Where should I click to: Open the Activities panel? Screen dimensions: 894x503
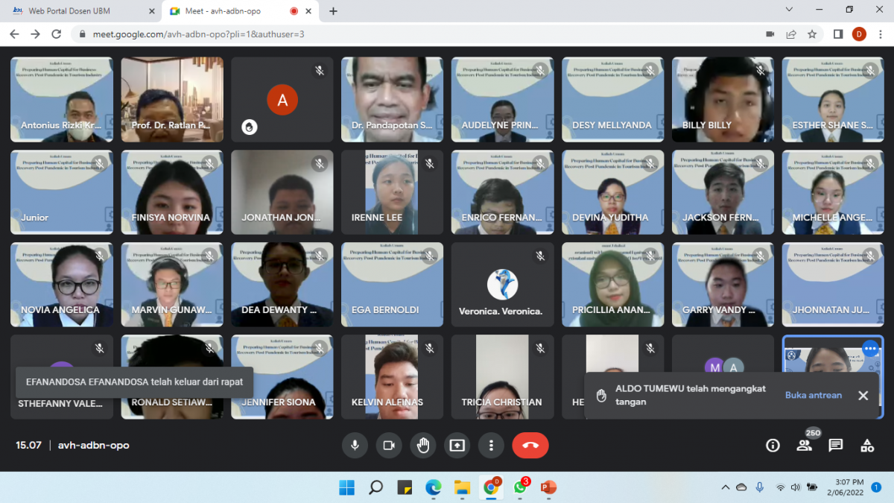click(x=867, y=446)
